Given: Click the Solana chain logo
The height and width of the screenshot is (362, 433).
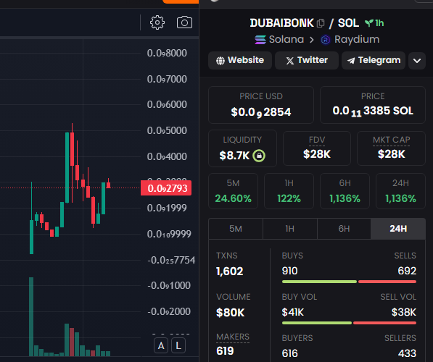Looking at the screenshot, I should [x=260, y=40].
